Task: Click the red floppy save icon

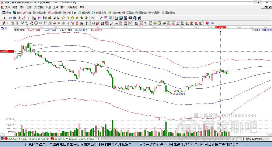Action: tap(130, 18)
